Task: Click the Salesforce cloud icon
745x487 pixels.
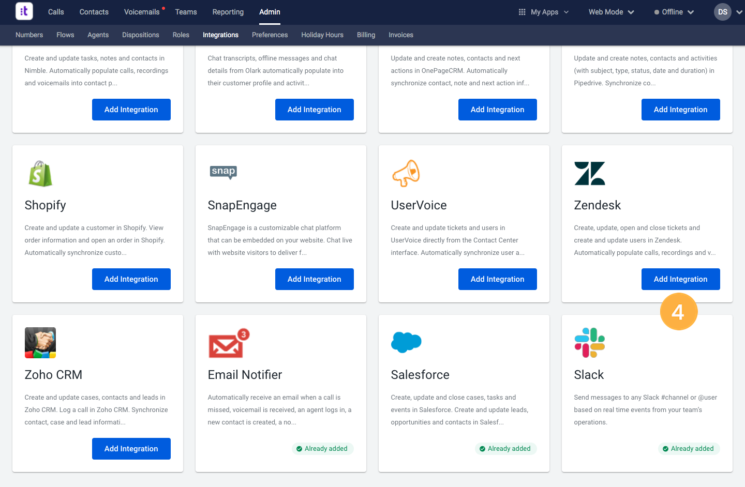Action: pyautogui.click(x=406, y=342)
